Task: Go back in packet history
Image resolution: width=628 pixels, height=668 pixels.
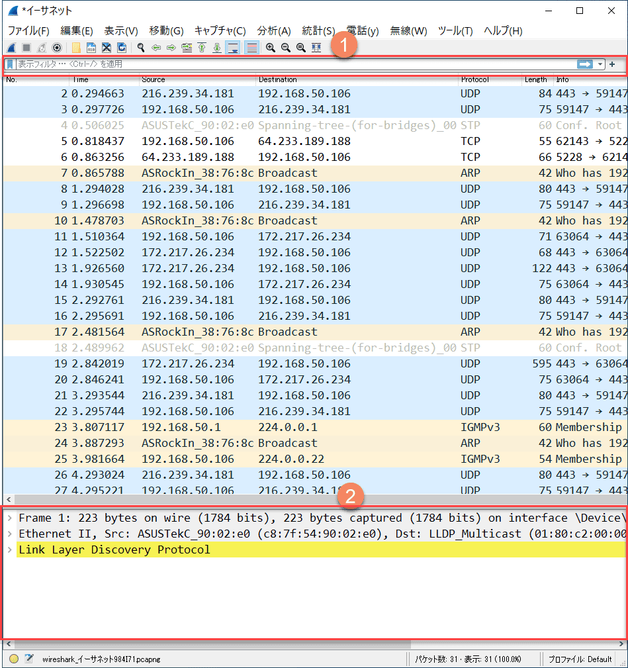Action: (156, 48)
